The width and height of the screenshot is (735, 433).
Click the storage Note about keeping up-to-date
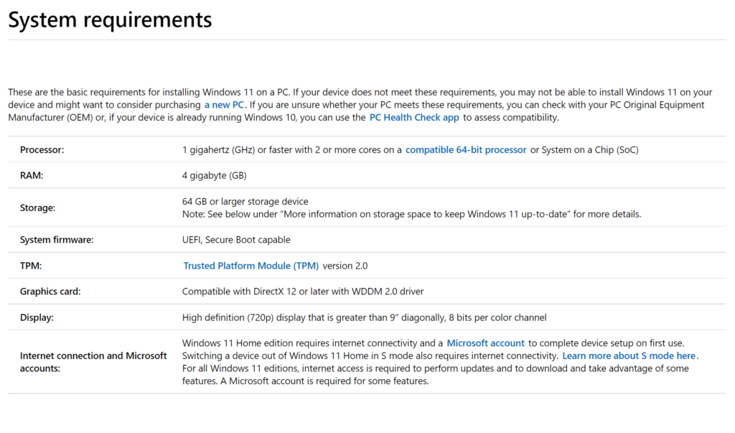pos(411,214)
